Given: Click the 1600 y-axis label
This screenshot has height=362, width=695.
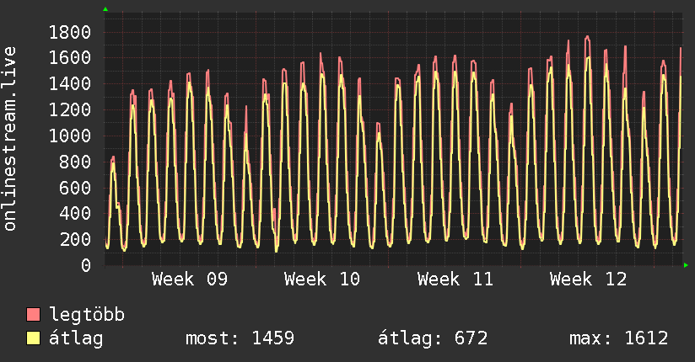Looking at the screenshot, I should tap(70, 58).
